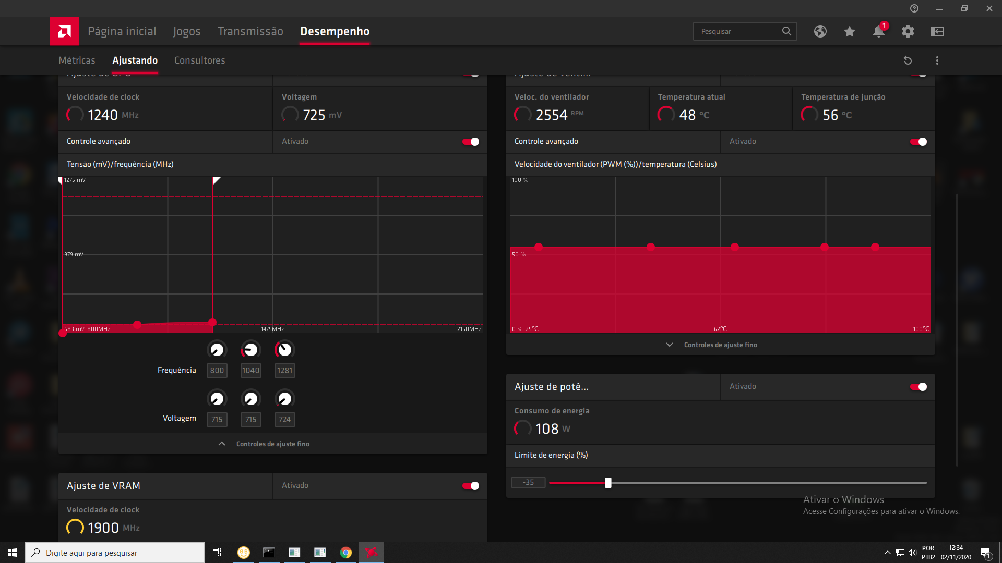Click the 1281 frequency dial knob
1002x563 pixels.
tap(284, 349)
